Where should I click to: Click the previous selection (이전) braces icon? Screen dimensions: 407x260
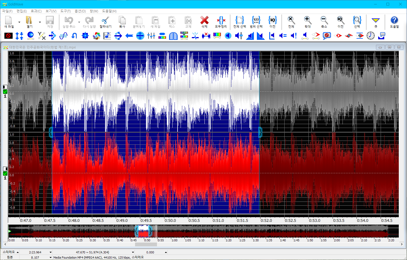click(273, 20)
